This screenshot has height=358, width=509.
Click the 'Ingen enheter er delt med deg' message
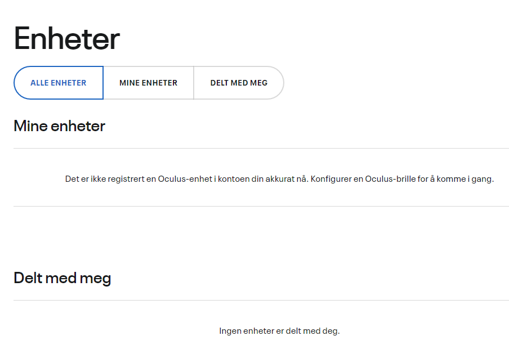279,331
